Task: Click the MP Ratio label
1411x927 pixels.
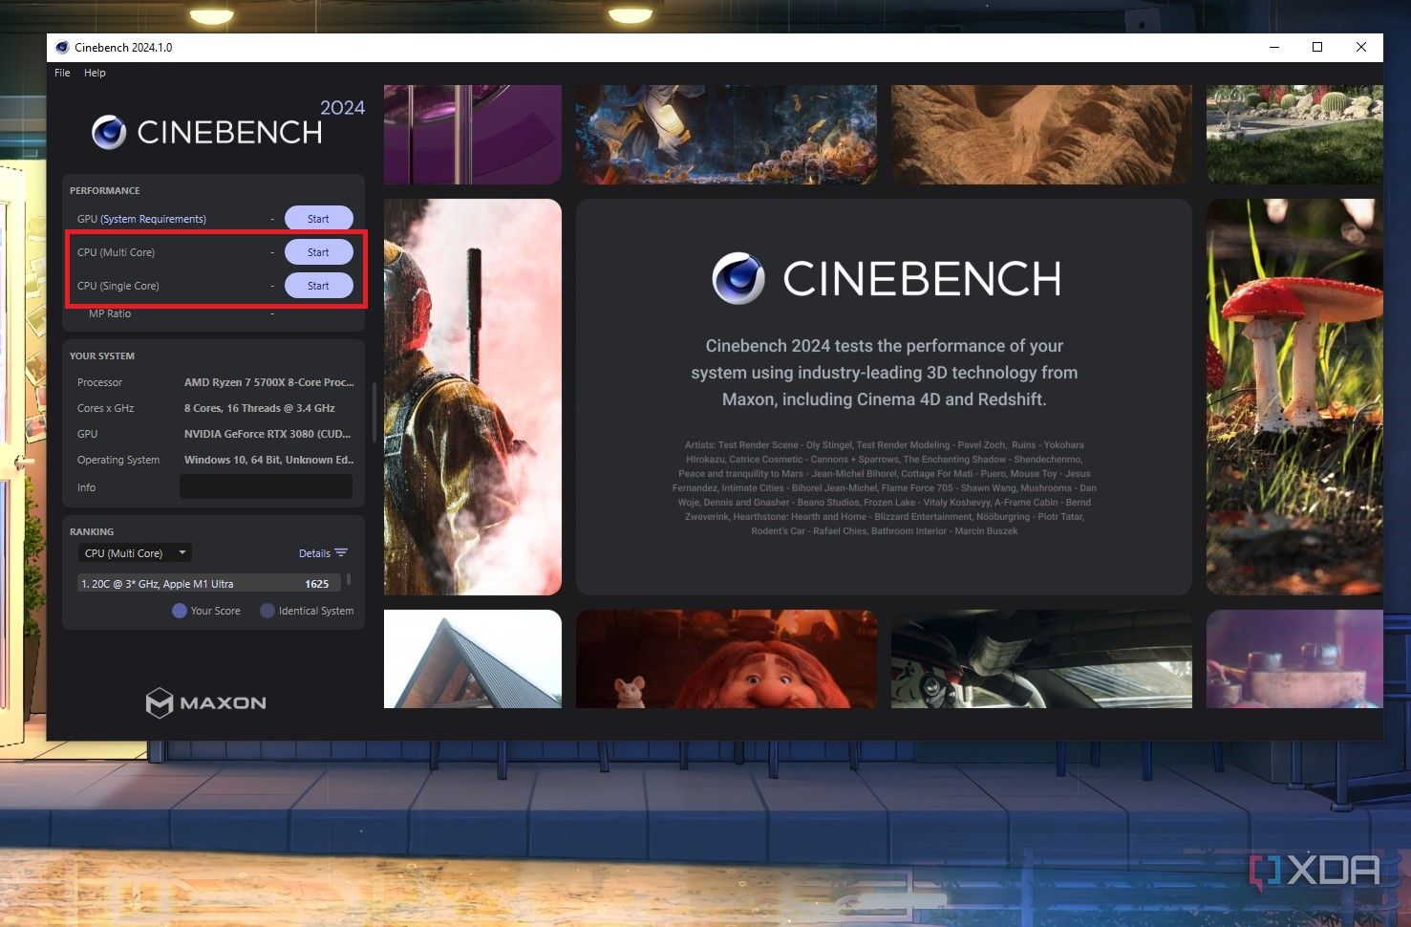Action: 110,313
